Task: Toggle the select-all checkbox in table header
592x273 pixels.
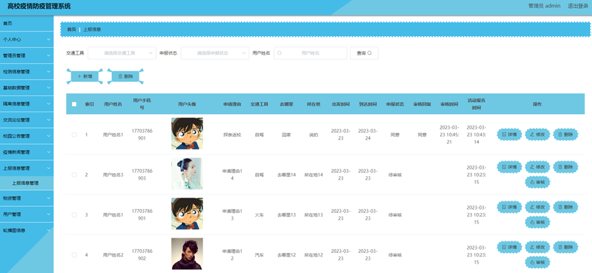Action: click(74, 104)
